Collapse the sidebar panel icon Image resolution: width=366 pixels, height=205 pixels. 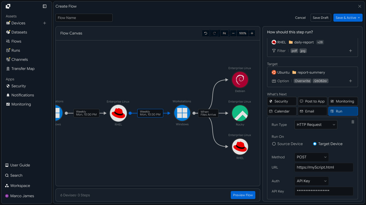[x=45, y=6]
